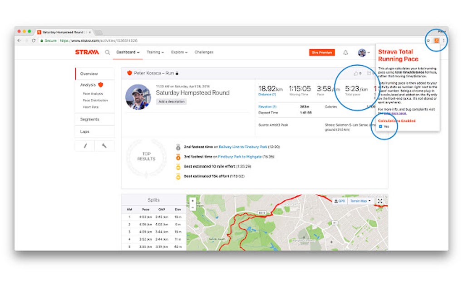
Task: Give kudos with the thumbs-up icon
Action: point(356,73)
